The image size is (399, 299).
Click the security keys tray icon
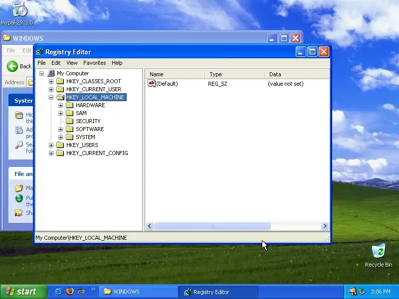pyautogui.click(x=353, y=292)
